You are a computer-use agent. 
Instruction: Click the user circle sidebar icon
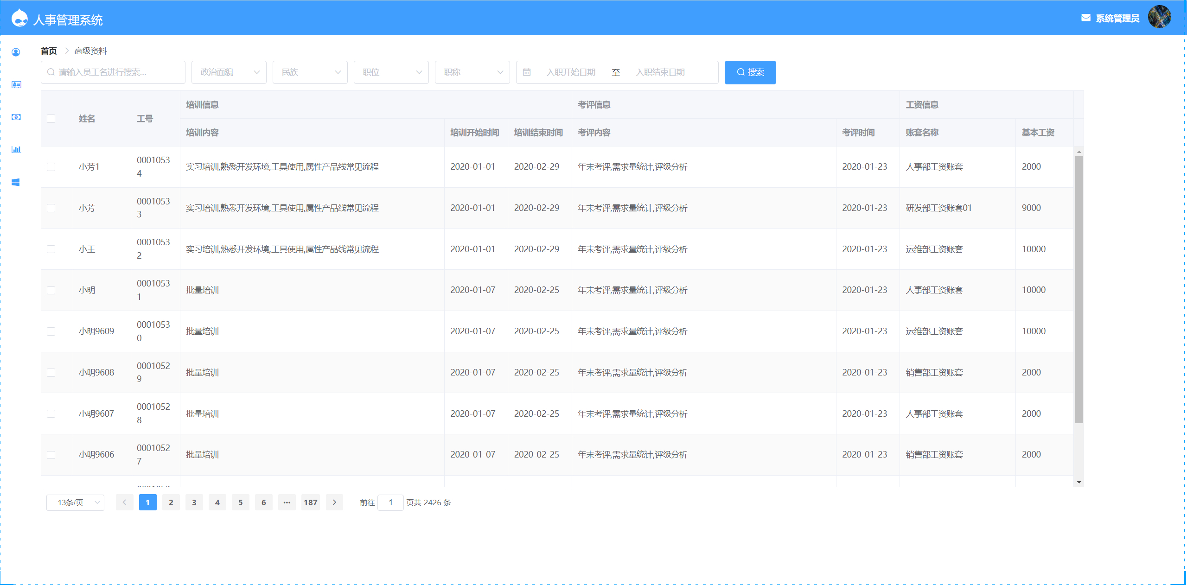(16, 52)
